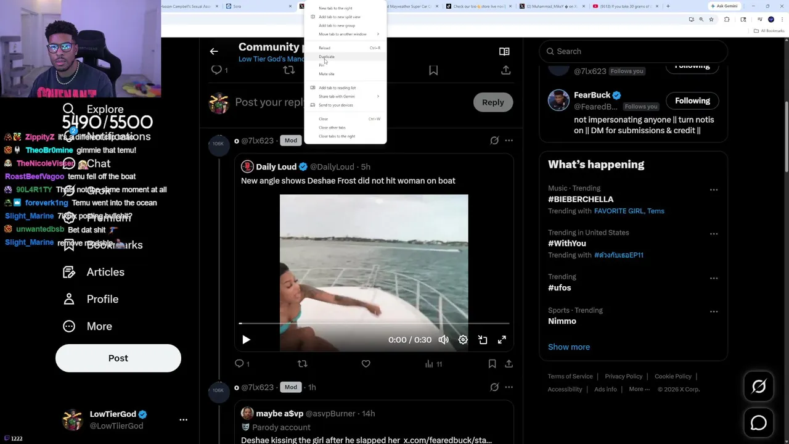Open options for Nimmo trend
Viewport: 789px width, 444px height.
click(714, 312)
